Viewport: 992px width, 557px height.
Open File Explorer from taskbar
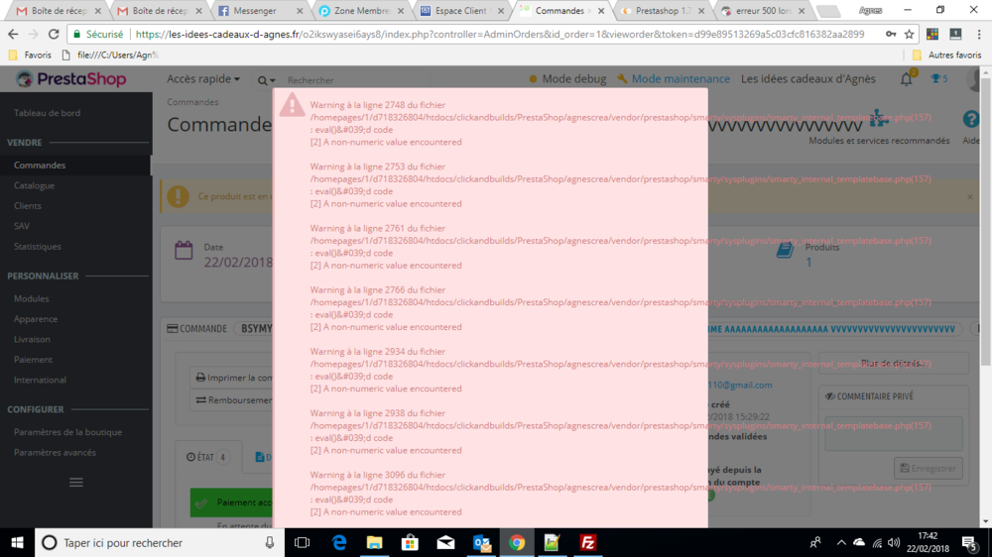pyautogui.click(x=375, y=542)
